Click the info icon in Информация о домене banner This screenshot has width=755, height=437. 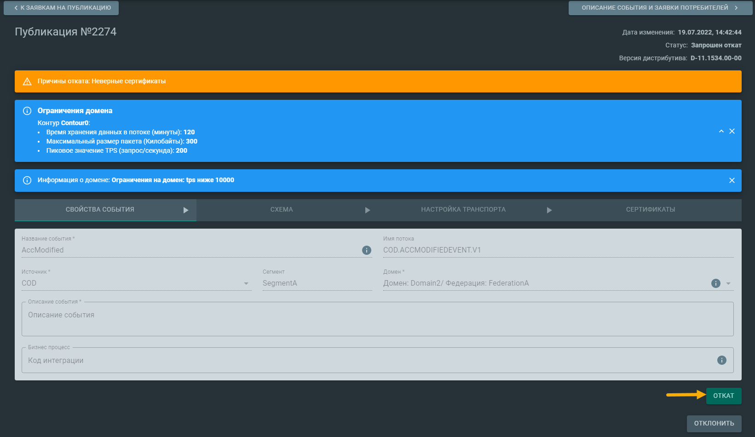[x=27, y=180]
